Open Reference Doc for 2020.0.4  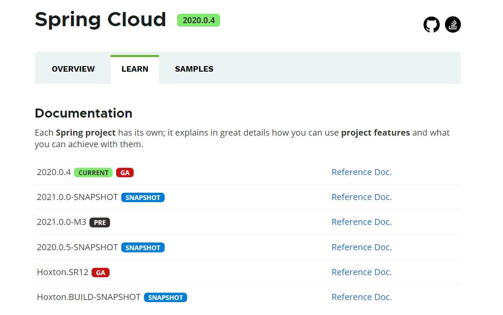click(362, 172)
